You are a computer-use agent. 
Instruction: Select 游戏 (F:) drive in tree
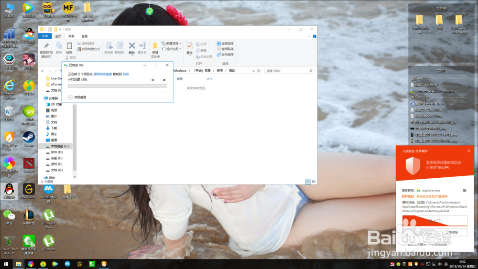[54, 164]
